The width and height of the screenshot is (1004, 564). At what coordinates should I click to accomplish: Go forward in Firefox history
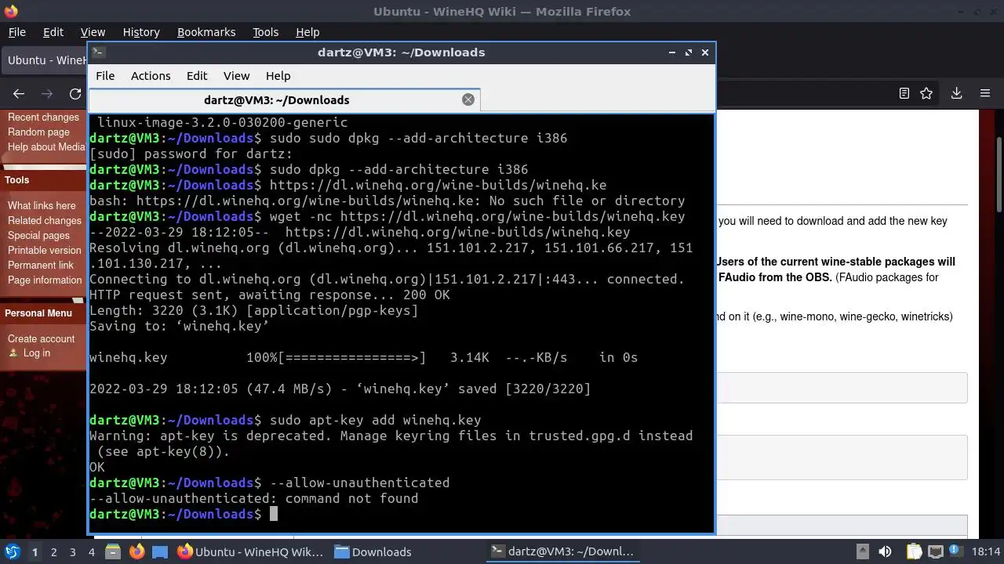tap(47, 93)
